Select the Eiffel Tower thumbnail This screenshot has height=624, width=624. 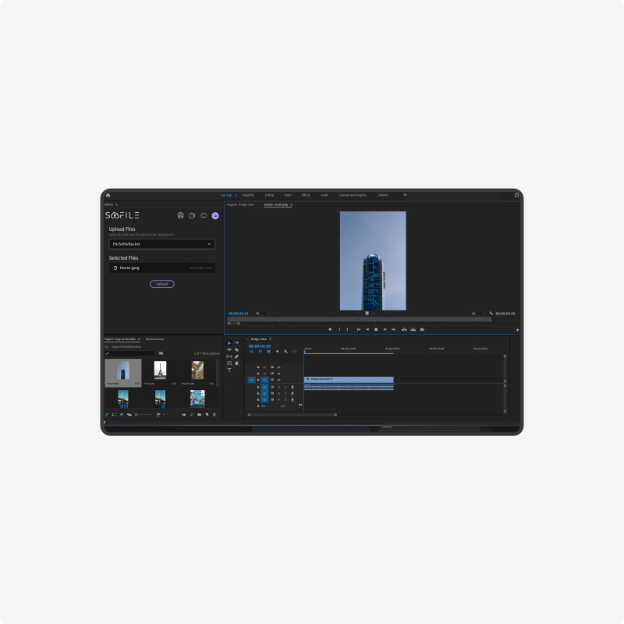pyautogui.click(x=160, y=370)
